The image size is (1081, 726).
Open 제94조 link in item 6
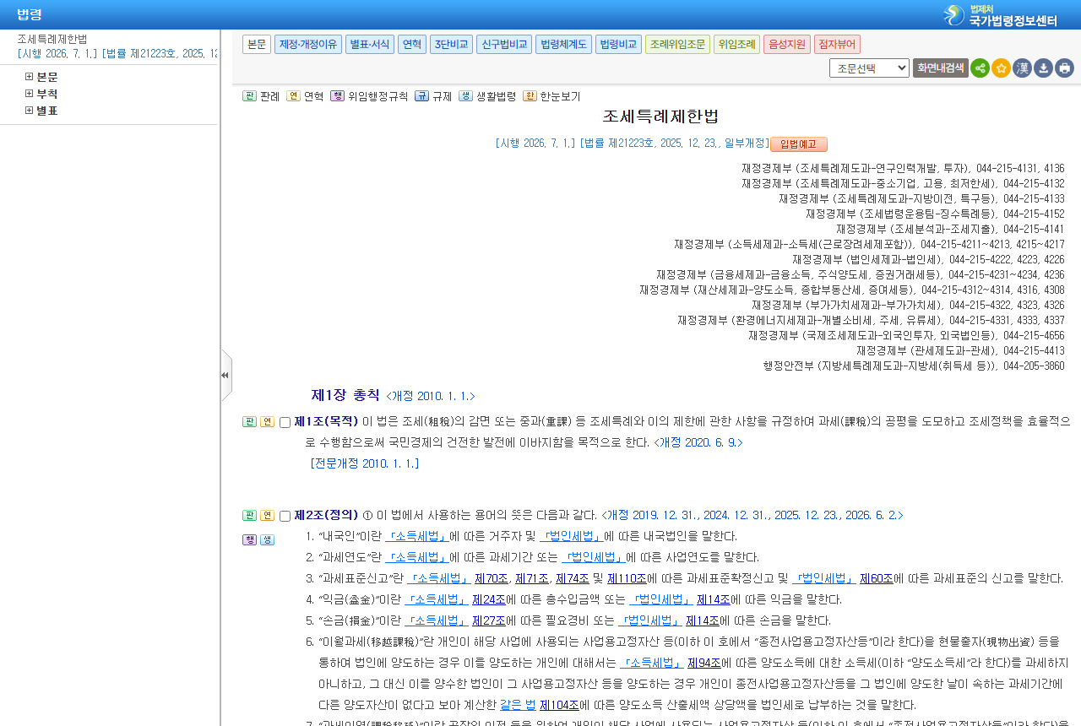coord(703,663)
